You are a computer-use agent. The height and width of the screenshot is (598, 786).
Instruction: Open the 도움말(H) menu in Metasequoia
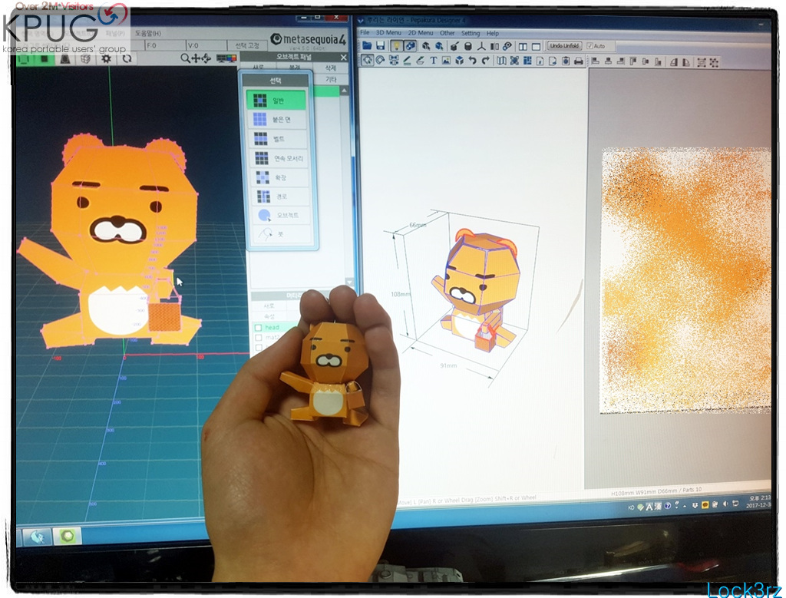point(148,33)
